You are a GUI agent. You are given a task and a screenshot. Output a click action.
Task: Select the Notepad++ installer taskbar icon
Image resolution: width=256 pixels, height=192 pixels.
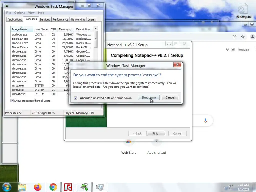(84, 187)
